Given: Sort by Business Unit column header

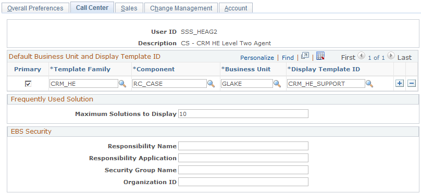Looking at the screenshot, I should tap(246, 69).
